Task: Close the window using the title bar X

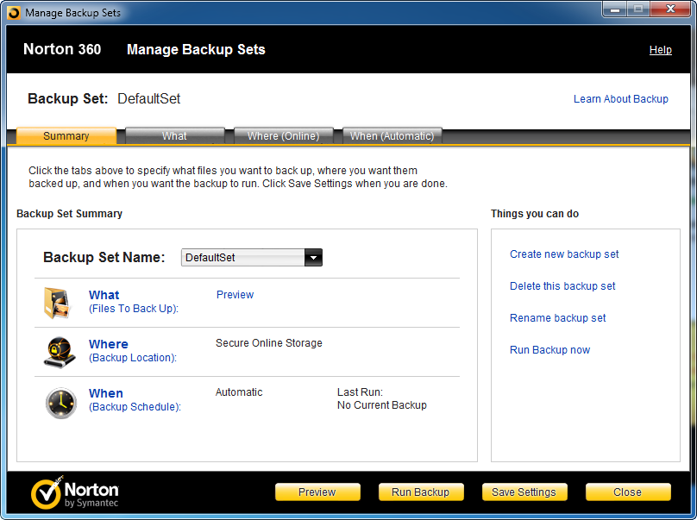Action: [670, 9]
